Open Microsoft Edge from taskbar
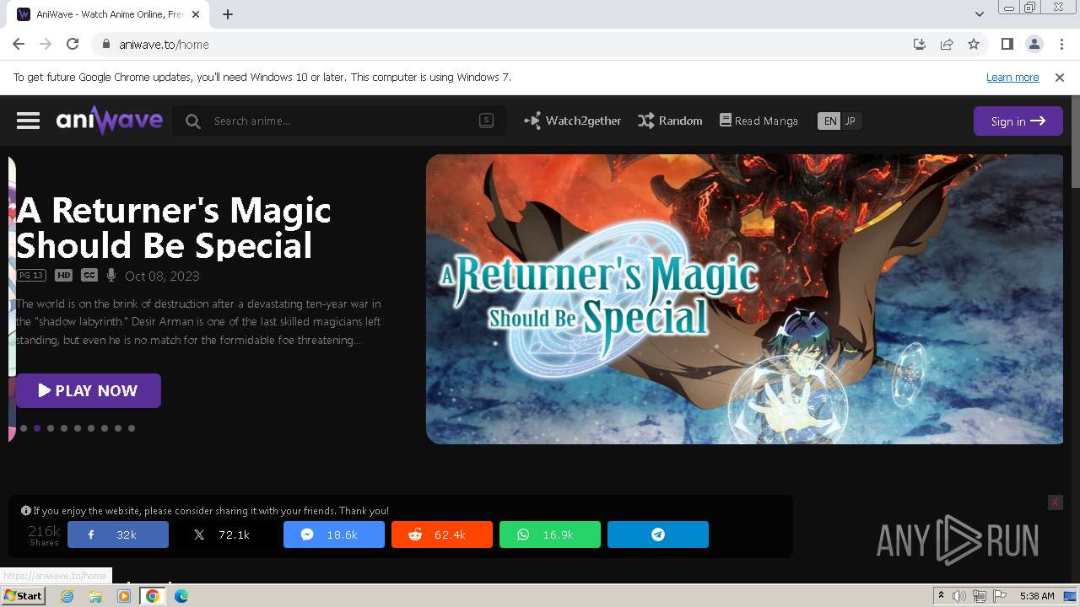This screenshot has width=1080, height=607. click(181, 596)
